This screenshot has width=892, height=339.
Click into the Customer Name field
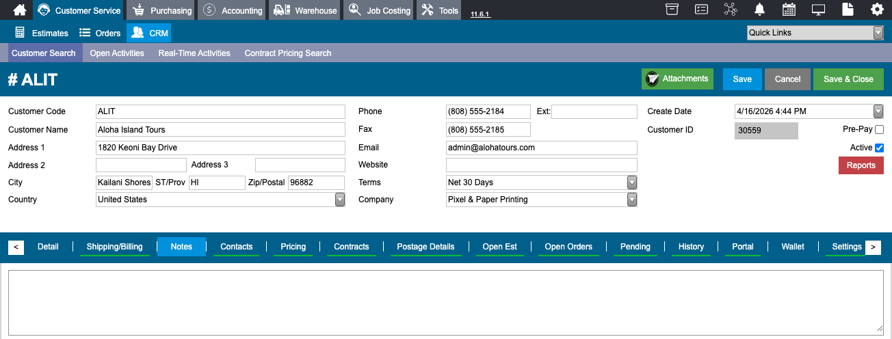[x=220, y=130]
